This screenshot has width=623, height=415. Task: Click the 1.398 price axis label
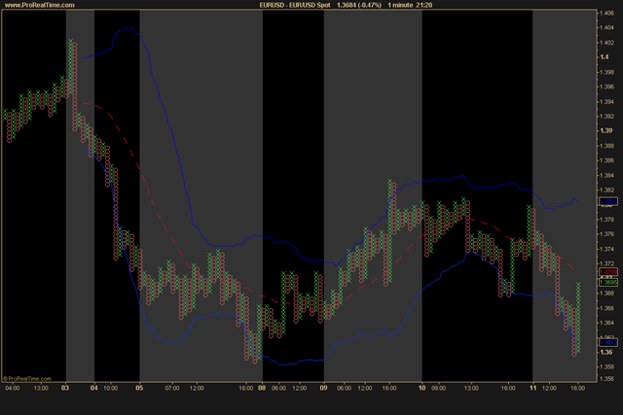pyautogui.click(x=606, y=72)
